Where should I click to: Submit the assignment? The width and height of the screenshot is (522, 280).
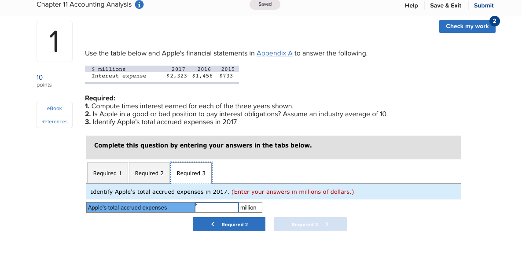484,6
